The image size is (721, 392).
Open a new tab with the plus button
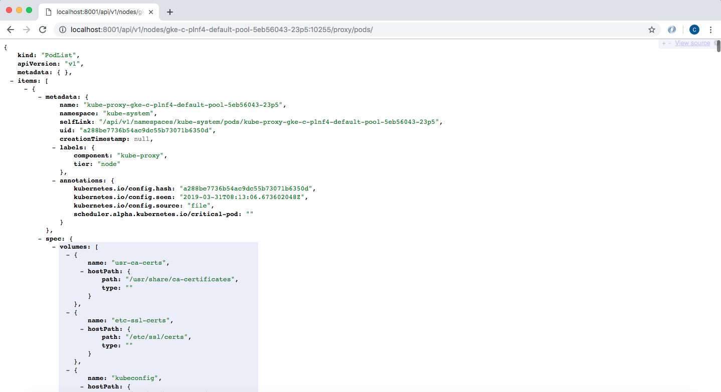[170, 12]
